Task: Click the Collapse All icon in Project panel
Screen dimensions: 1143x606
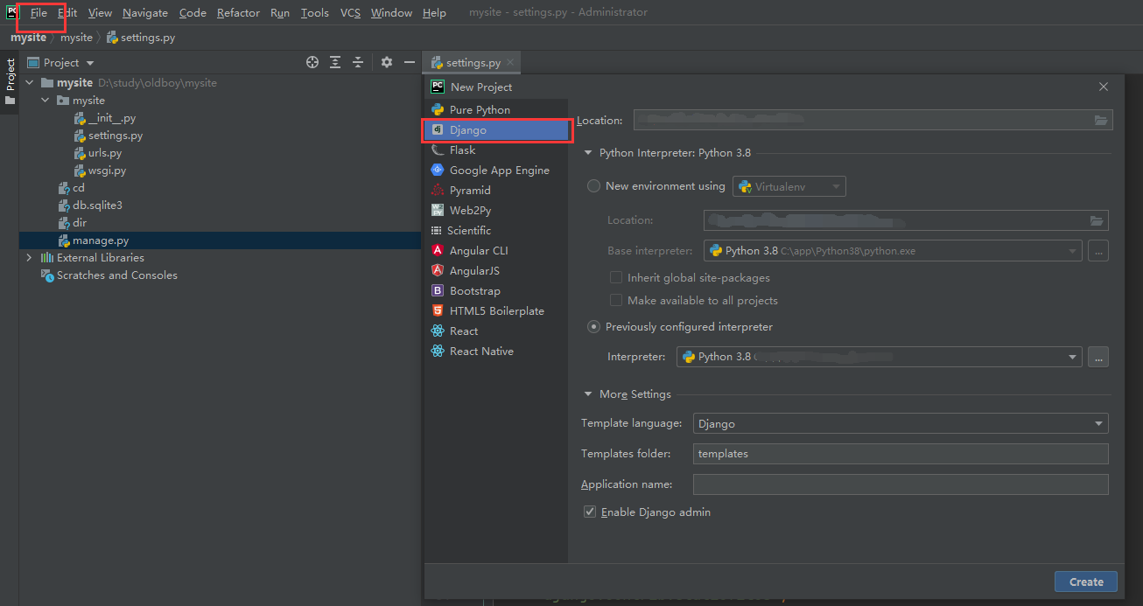Action: coord(358,62)
